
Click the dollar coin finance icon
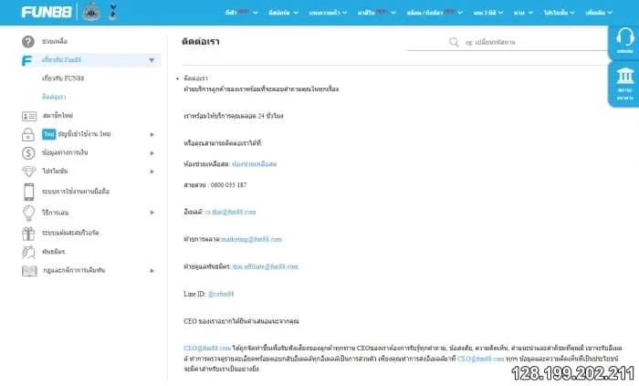pos(28,152)
